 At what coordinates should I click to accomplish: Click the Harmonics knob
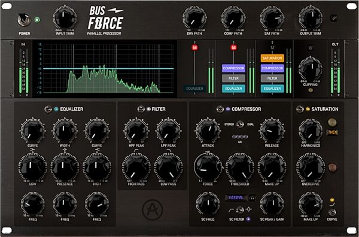(311, 131)
